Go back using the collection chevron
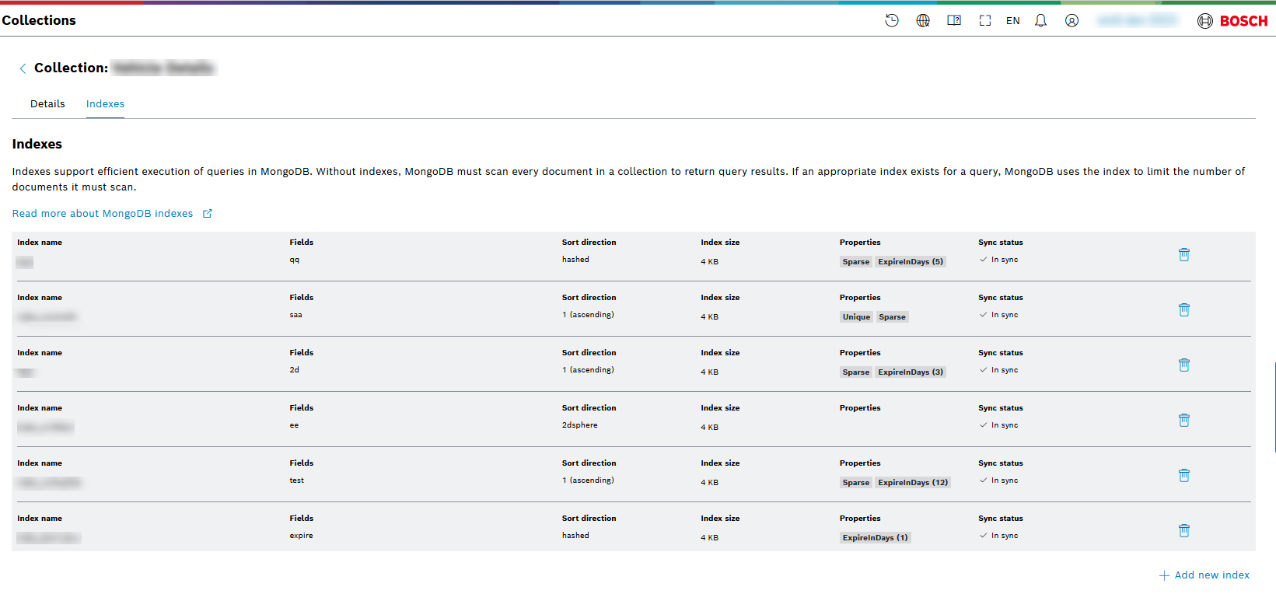Image resolution: width=1276 pixels, height=601 pixels. pos(23,68)
